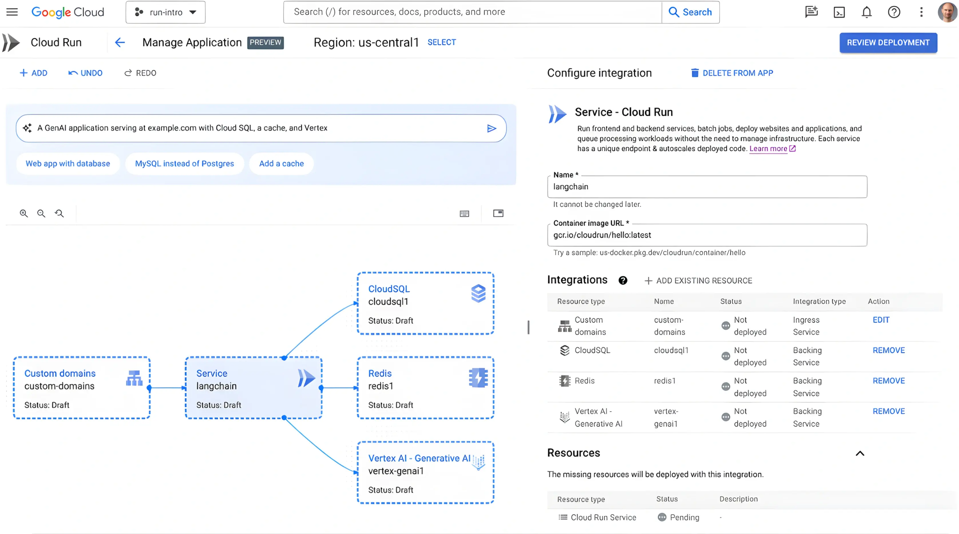Viewport: 959px width, 534px height.
Task: Click the REVIEW DEPLOYMENT button
Action: 888,42
